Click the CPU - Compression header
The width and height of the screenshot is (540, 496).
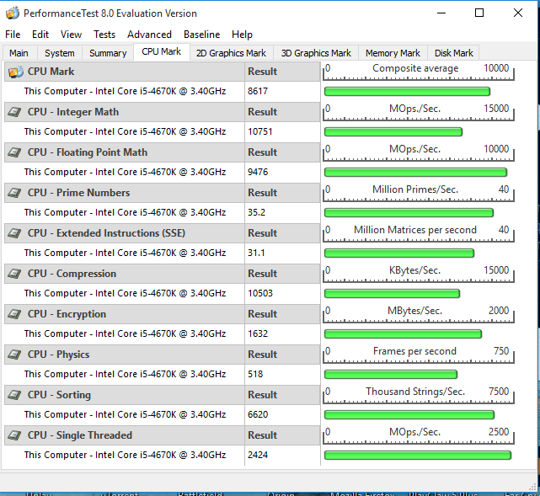point(72,274)
